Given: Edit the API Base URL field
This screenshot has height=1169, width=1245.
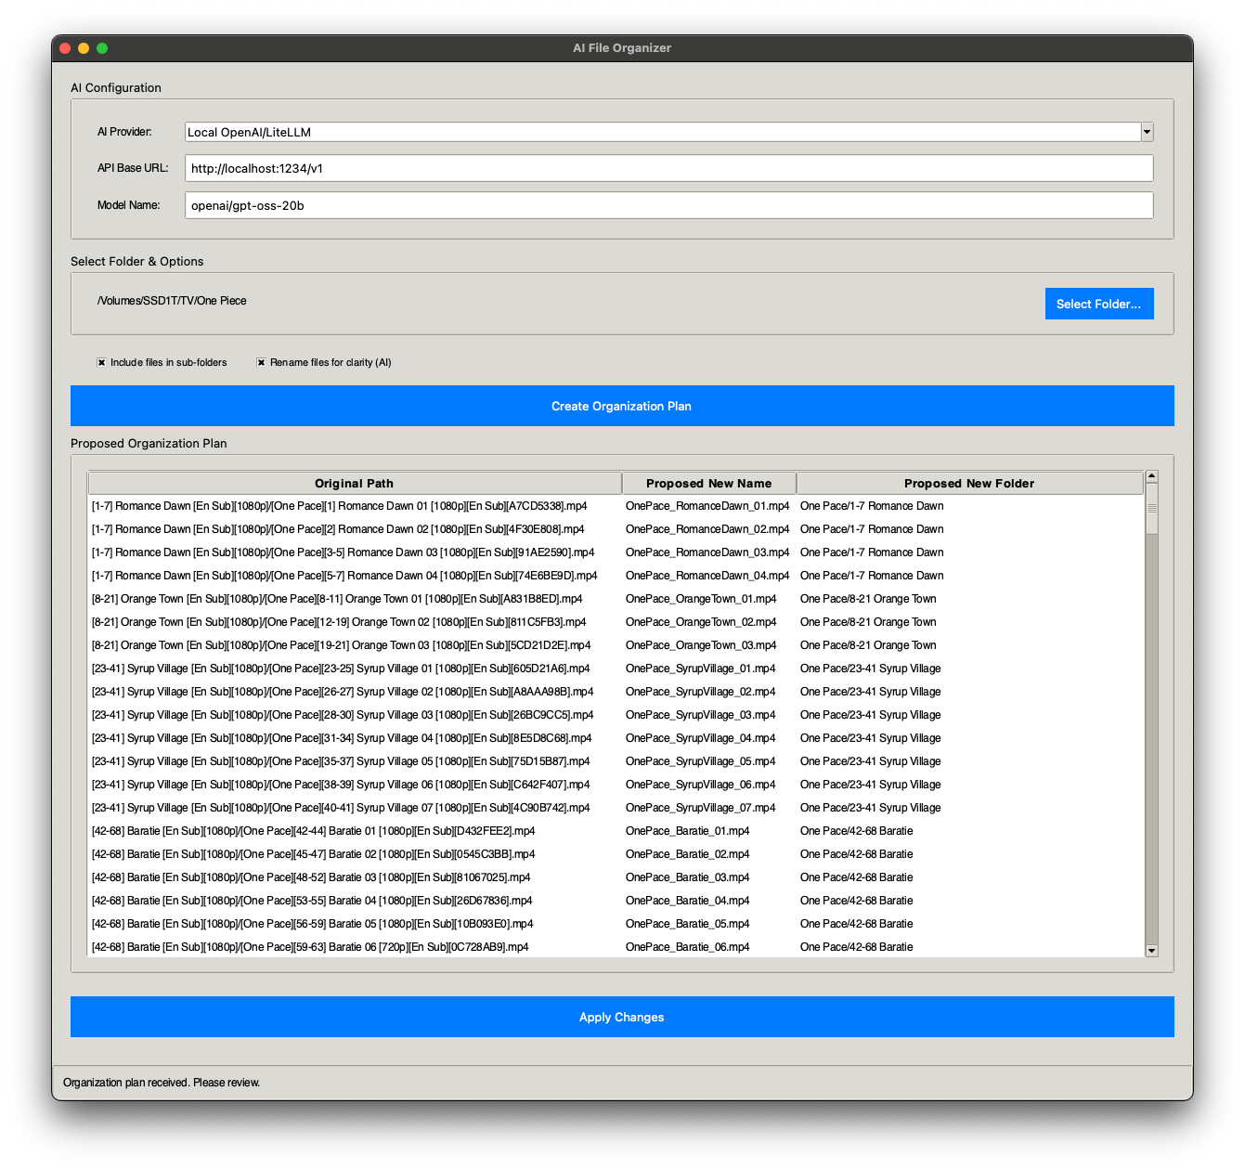Looking at the screenshot, I should [668, 168].
